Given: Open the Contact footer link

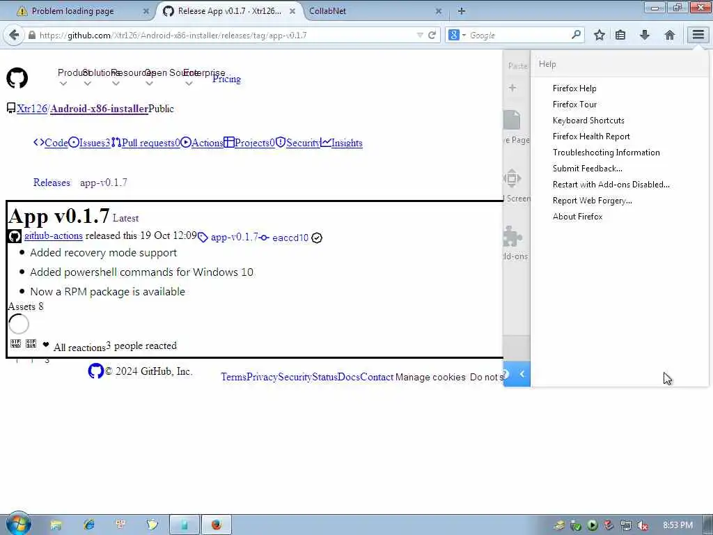Looking at the screenshot, I should pos(377,377).
